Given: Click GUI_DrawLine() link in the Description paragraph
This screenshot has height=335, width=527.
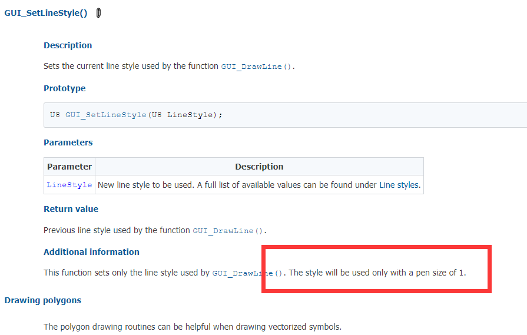Looking at the screenshot, I should (x=256, y=67).
